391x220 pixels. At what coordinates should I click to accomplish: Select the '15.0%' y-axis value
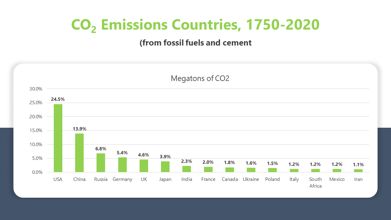point(36,130)
